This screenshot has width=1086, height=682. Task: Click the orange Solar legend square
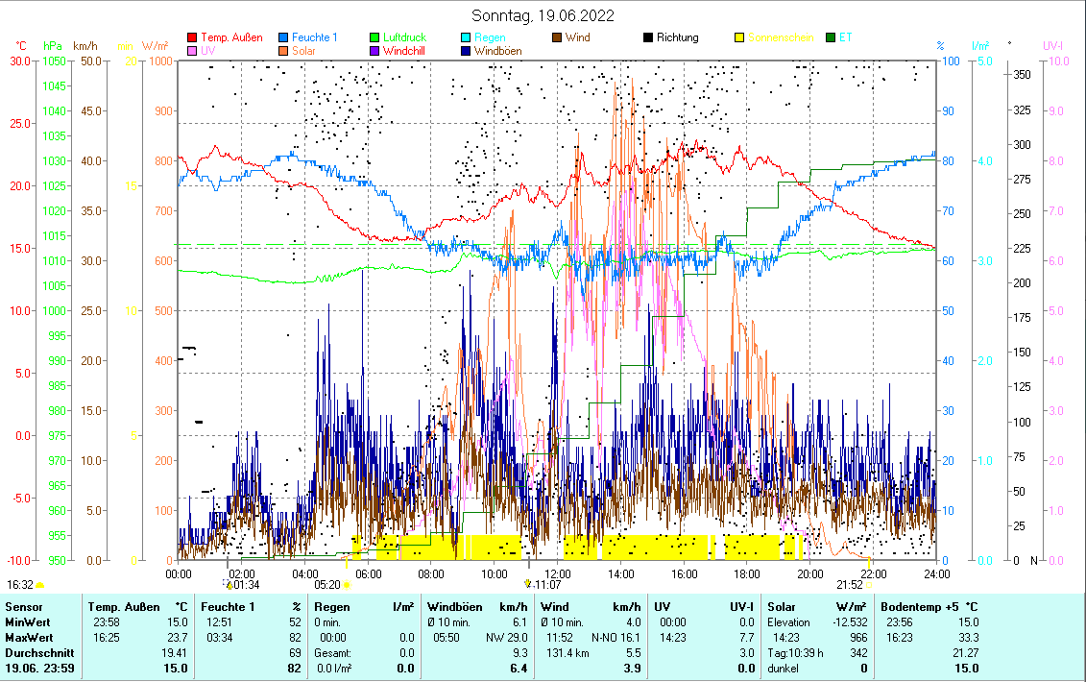[284, 51]
